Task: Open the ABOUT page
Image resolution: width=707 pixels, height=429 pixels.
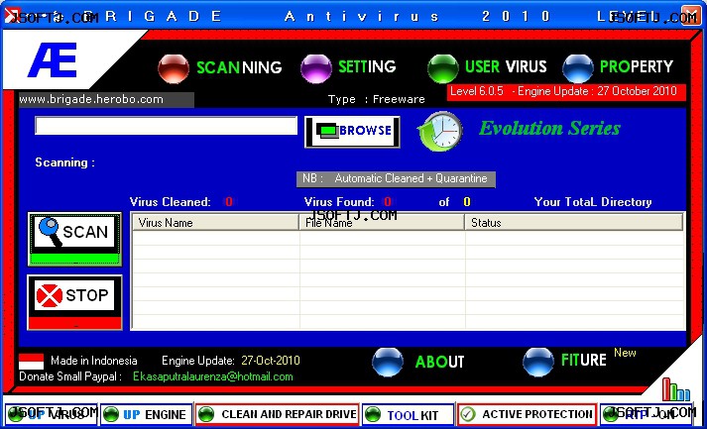Action: (x=439, y=362)
